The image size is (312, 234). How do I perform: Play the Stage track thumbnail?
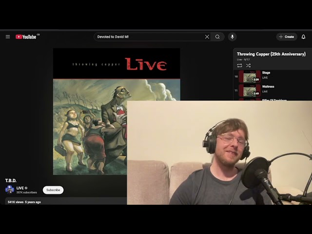point(250,77)
